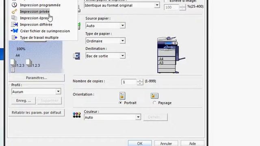This screenshot has width=260, height=146.
Task: Select Impression programmée clock icon
Action: tap(14, 5)
